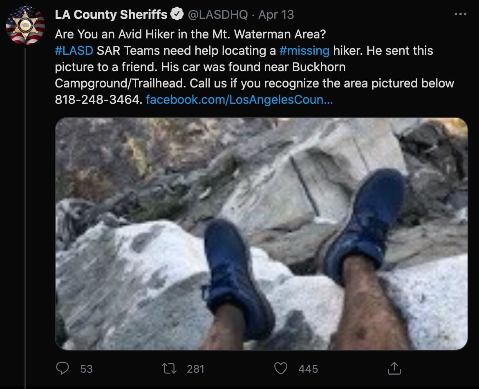Click the 53 replies count

point(86,369)
